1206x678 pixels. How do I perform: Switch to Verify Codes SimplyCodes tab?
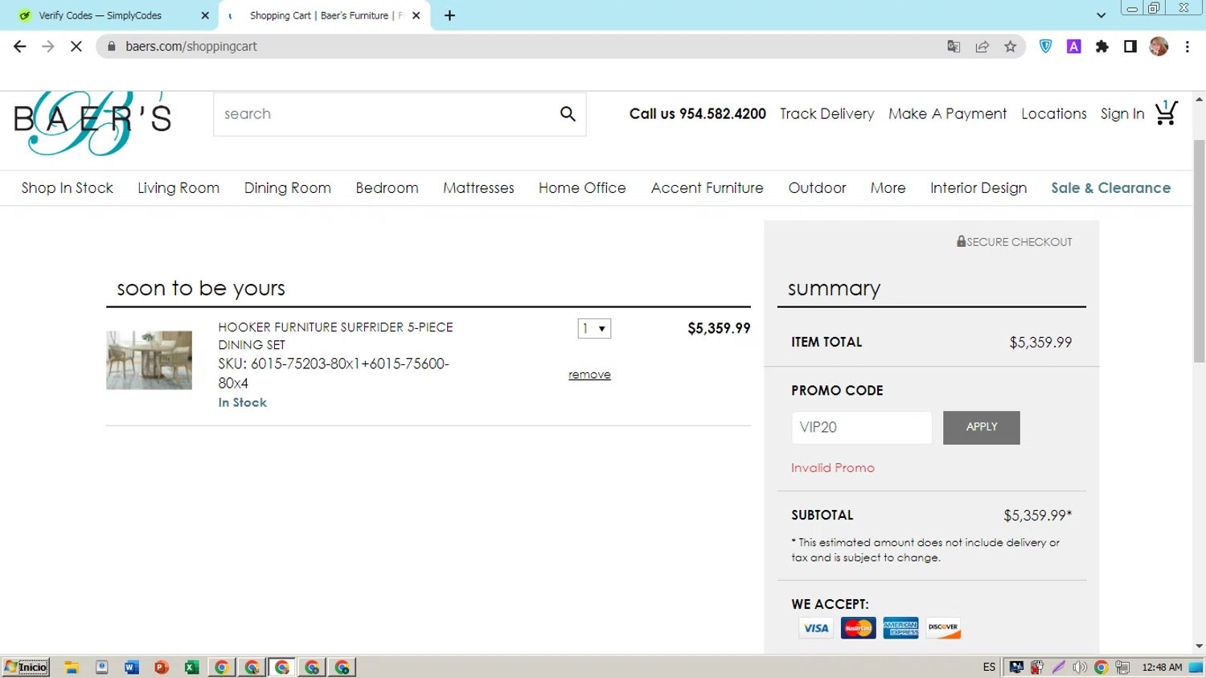pos(100,15)
